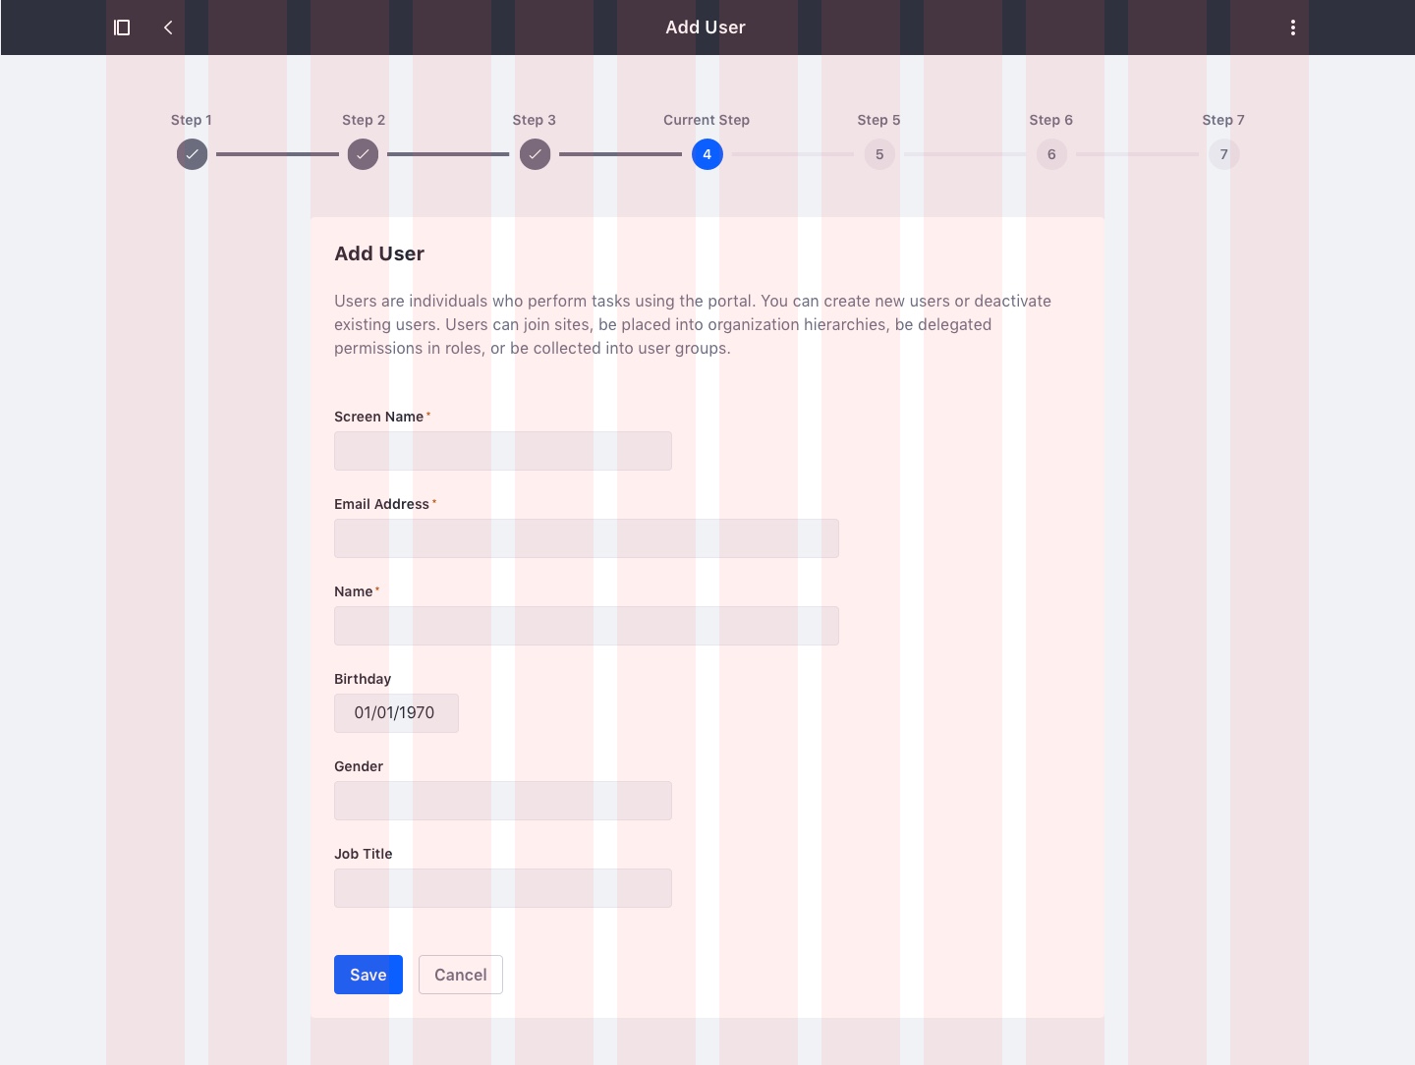Viewport: 1415px width, 1065px height.
Task: Toggle the sidebar panel icon
Action: click(x=122, y=28)
